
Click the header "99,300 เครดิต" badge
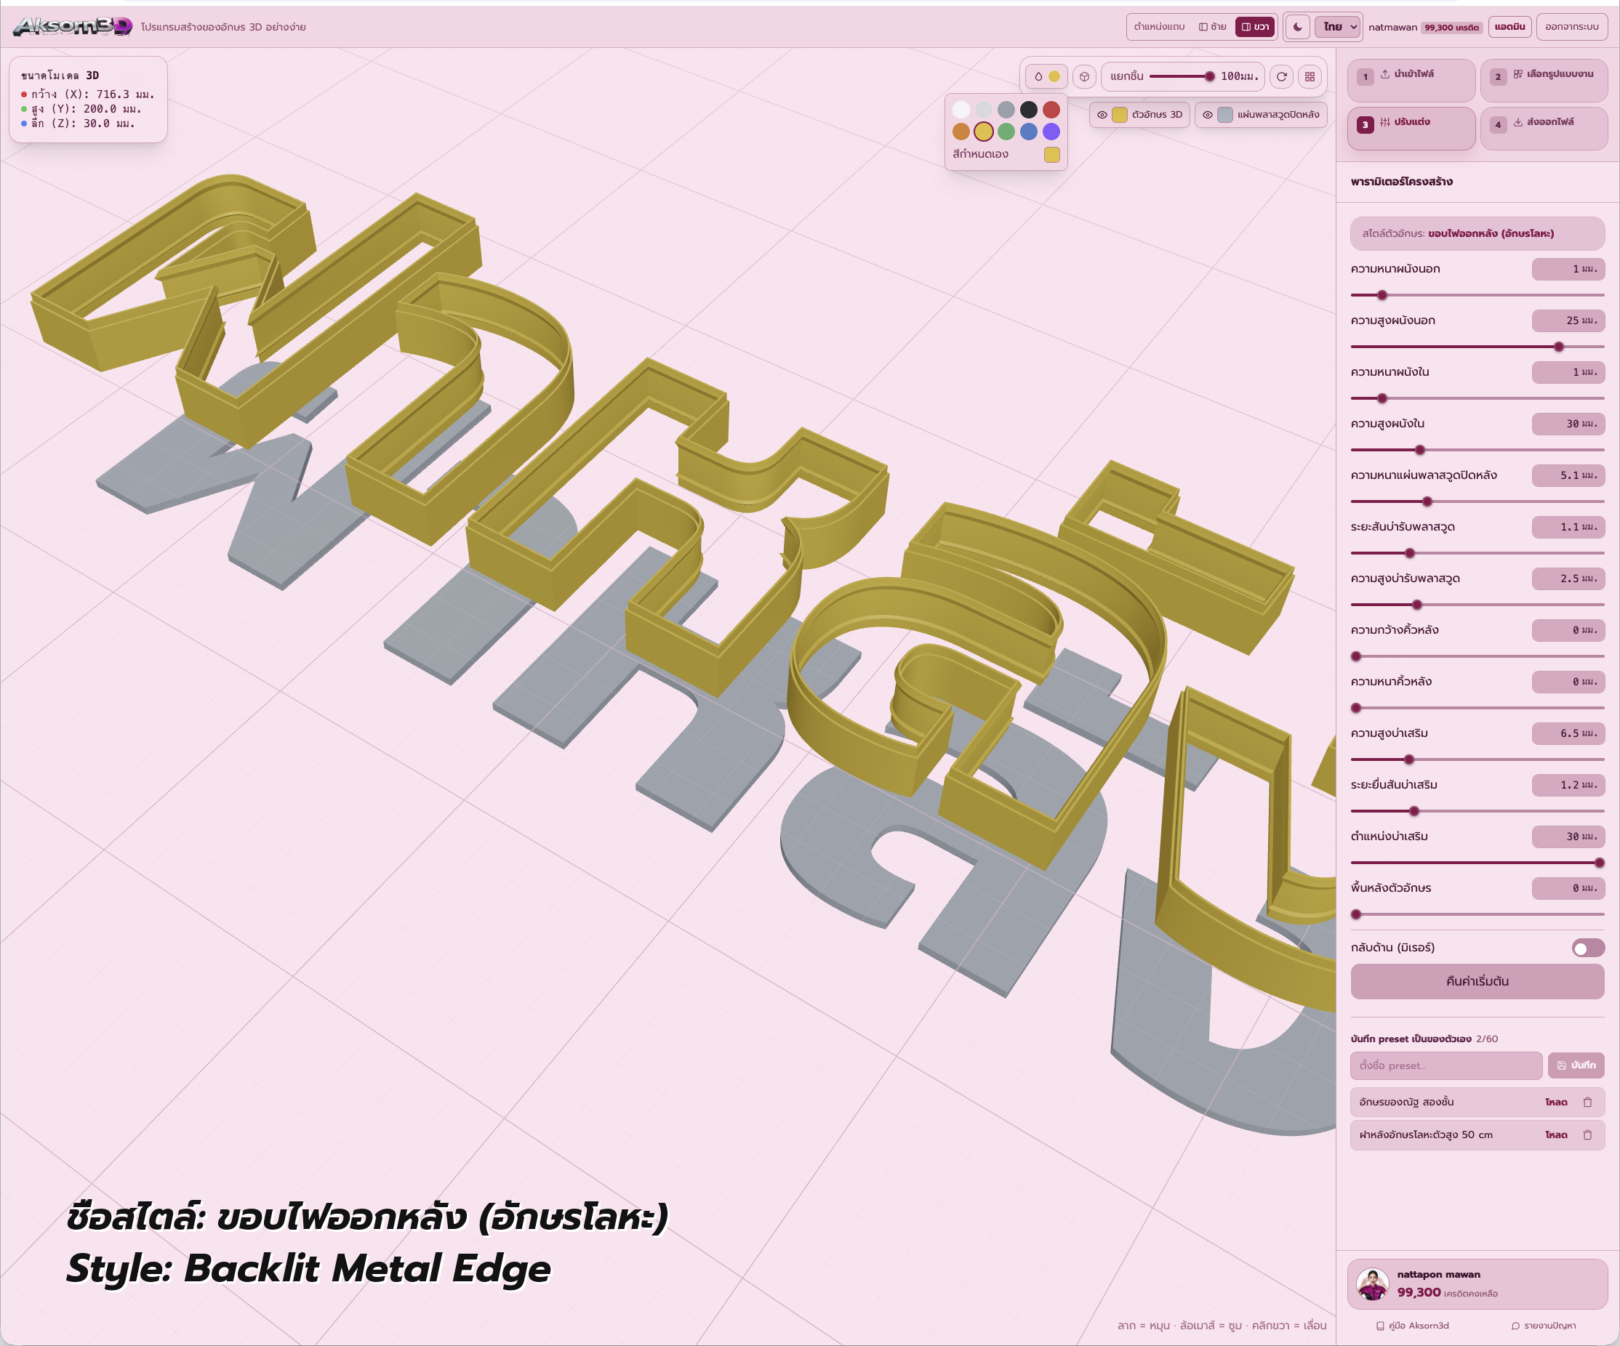click(1451, 28)
